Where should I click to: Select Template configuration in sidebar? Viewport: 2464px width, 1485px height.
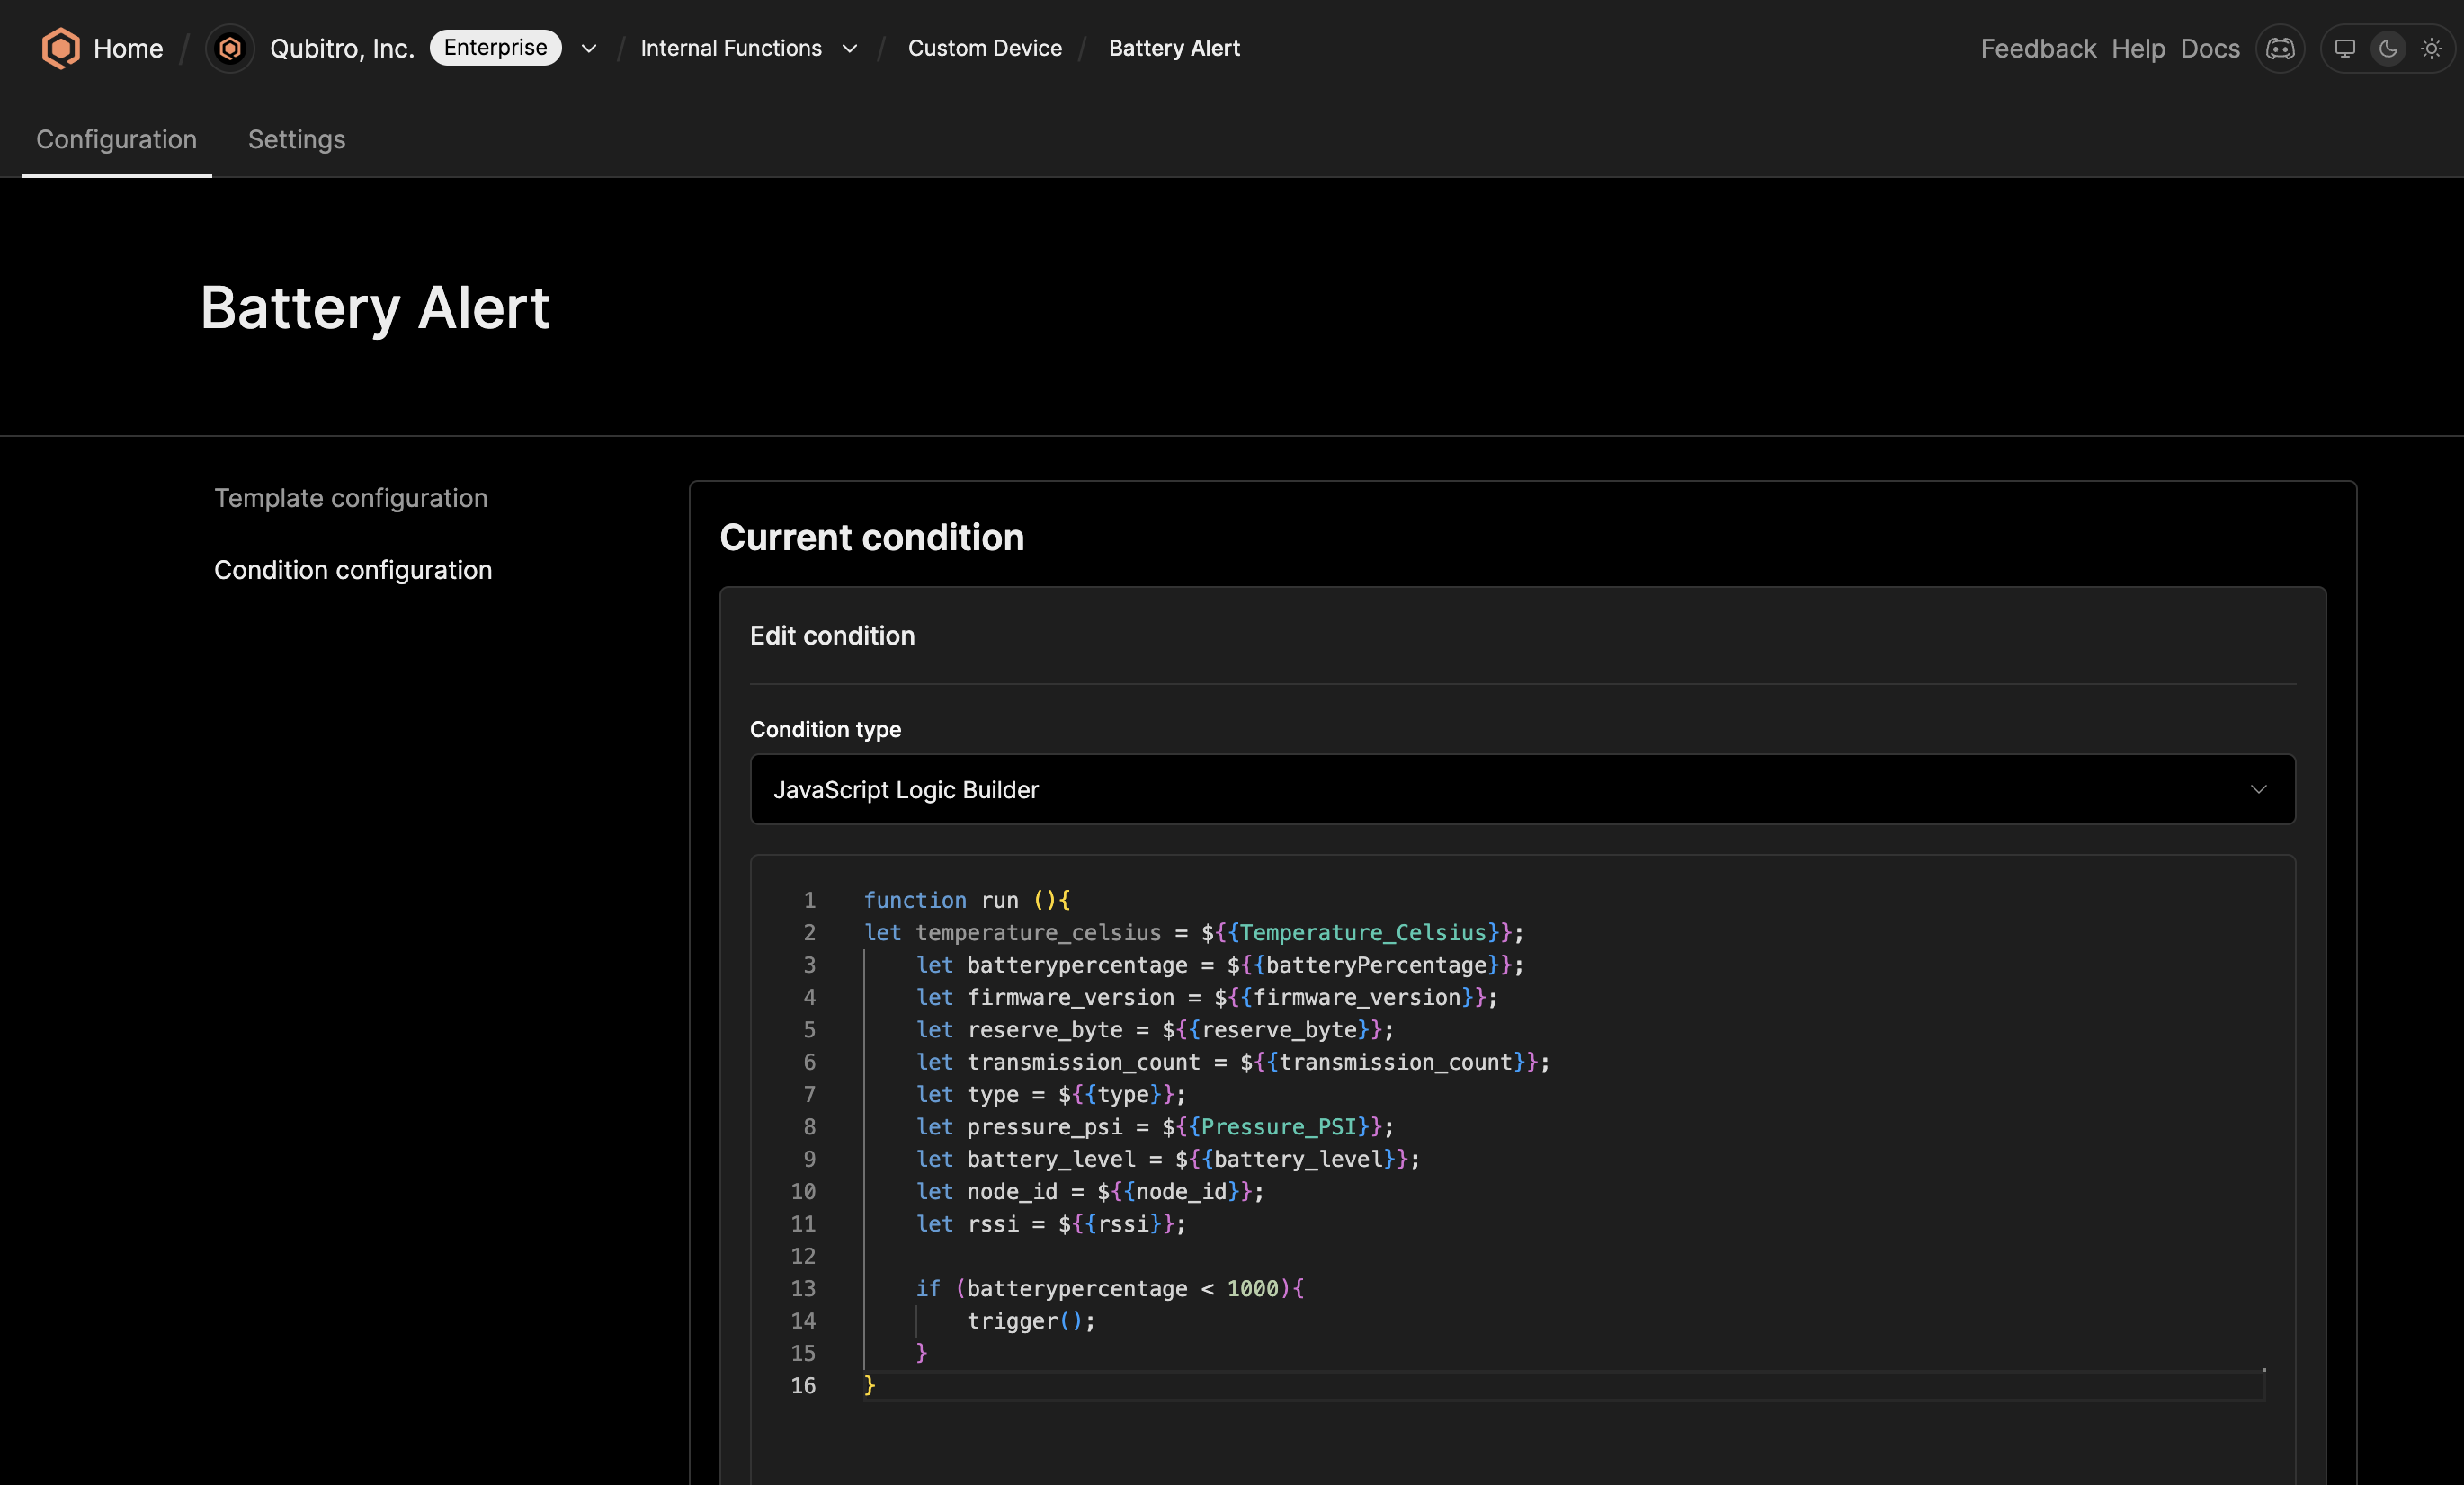pos(351,498)
